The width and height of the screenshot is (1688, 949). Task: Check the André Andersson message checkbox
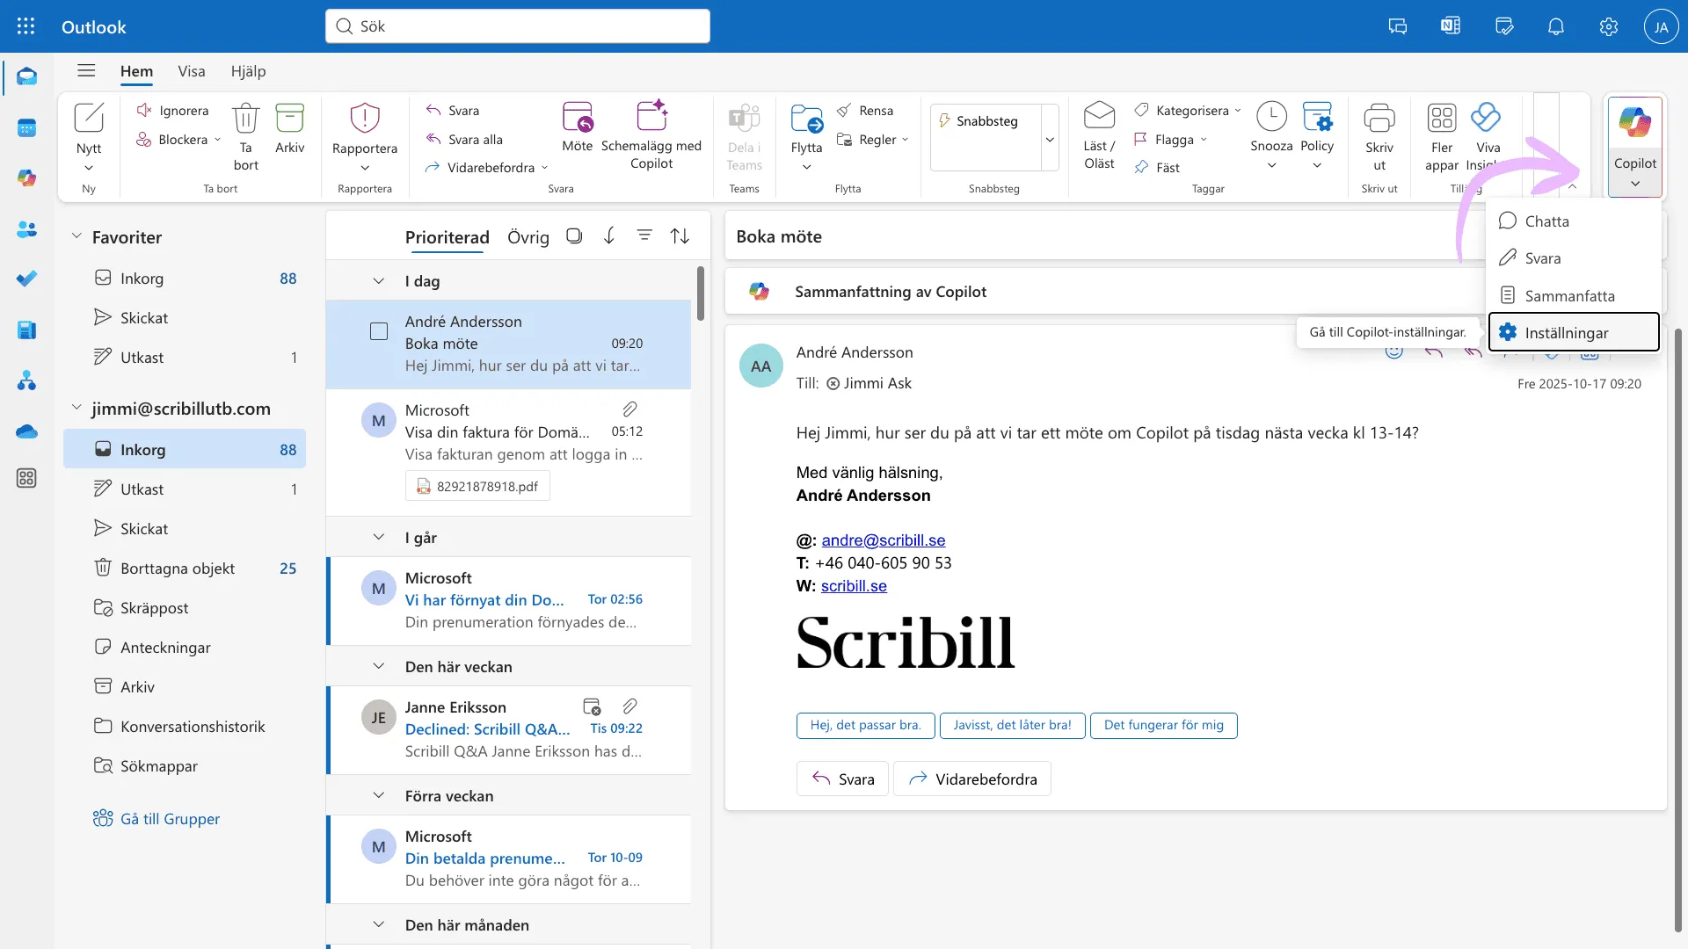(x=379, y=331)
